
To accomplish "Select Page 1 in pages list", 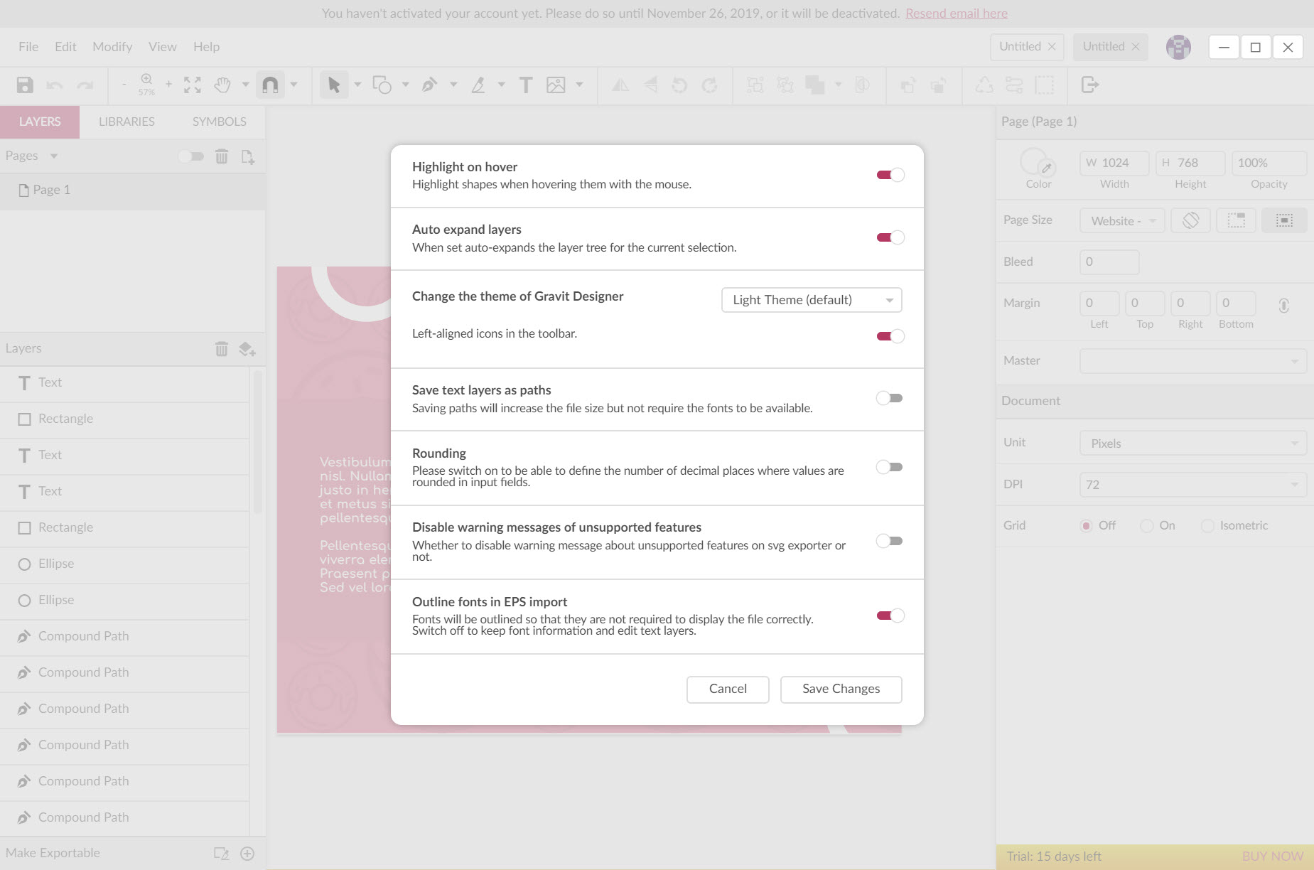I will 133,190.
